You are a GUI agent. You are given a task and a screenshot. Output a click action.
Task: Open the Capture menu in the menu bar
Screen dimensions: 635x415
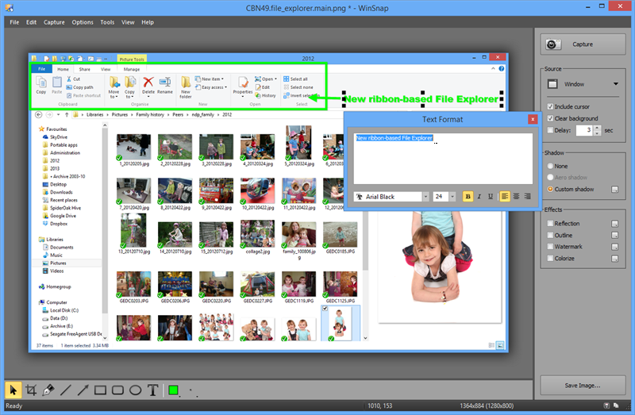[55, 22]
